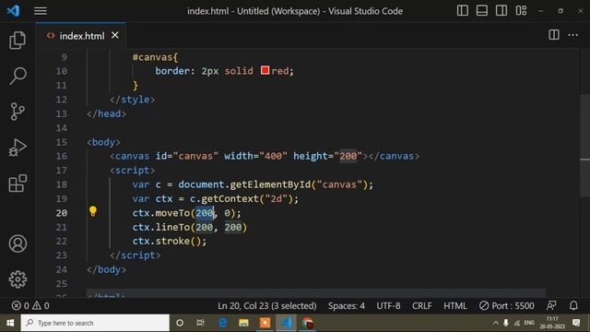Click Ln 20, Col 23 cursor position
The image size is (590, 332).
point(266,305)
